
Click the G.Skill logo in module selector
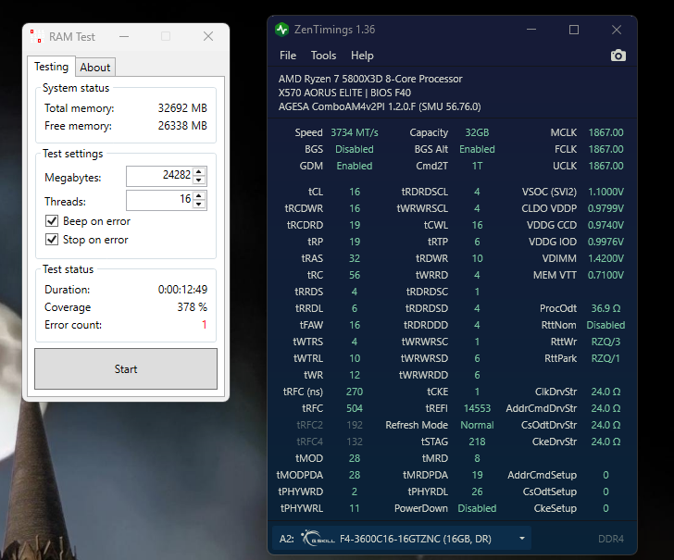coord(318,539)
